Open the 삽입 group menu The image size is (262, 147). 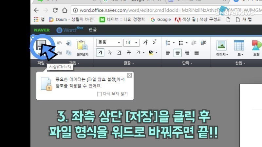click(240, 63)
